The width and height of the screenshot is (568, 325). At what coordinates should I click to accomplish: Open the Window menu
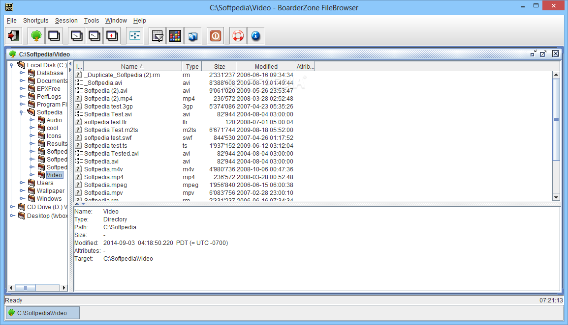coord(116,21)
